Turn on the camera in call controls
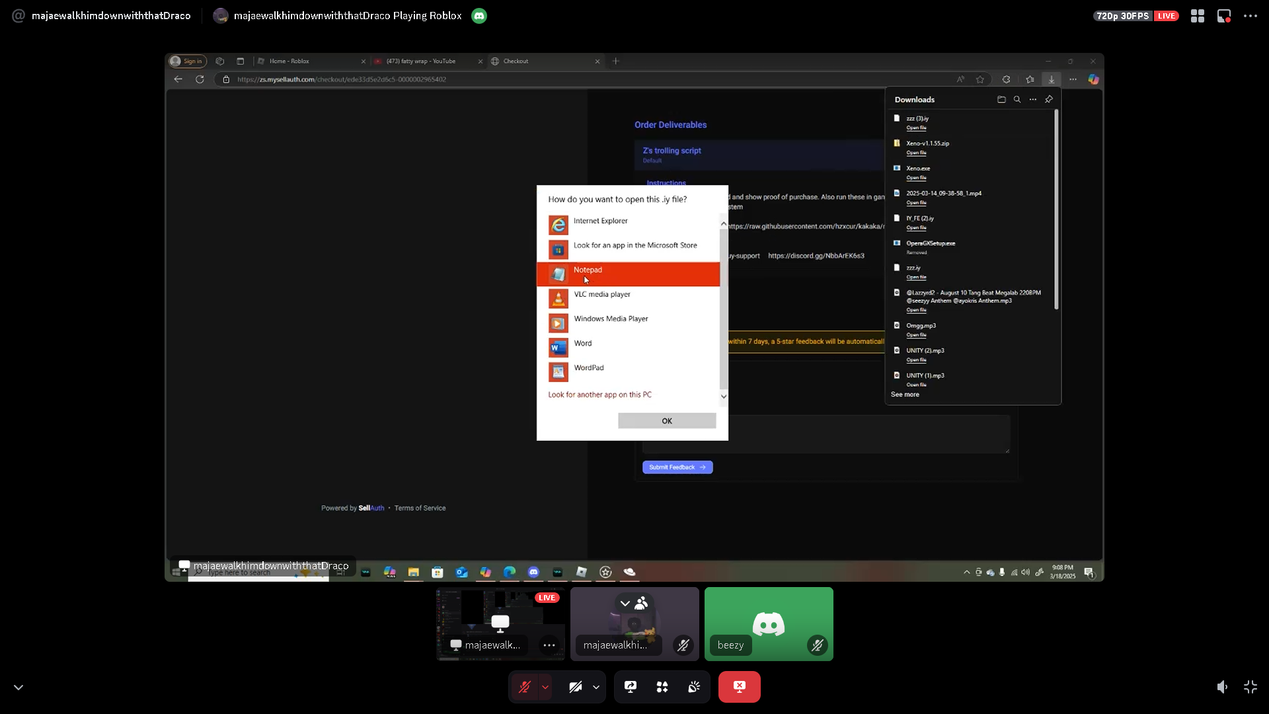Screen dimensions: 1269x714 pos(576,687)
